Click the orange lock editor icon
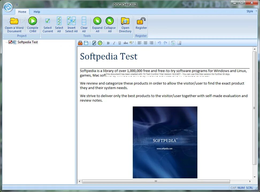Screen dimensions: 260x192 pyautogui.click(x=80, y=43)
